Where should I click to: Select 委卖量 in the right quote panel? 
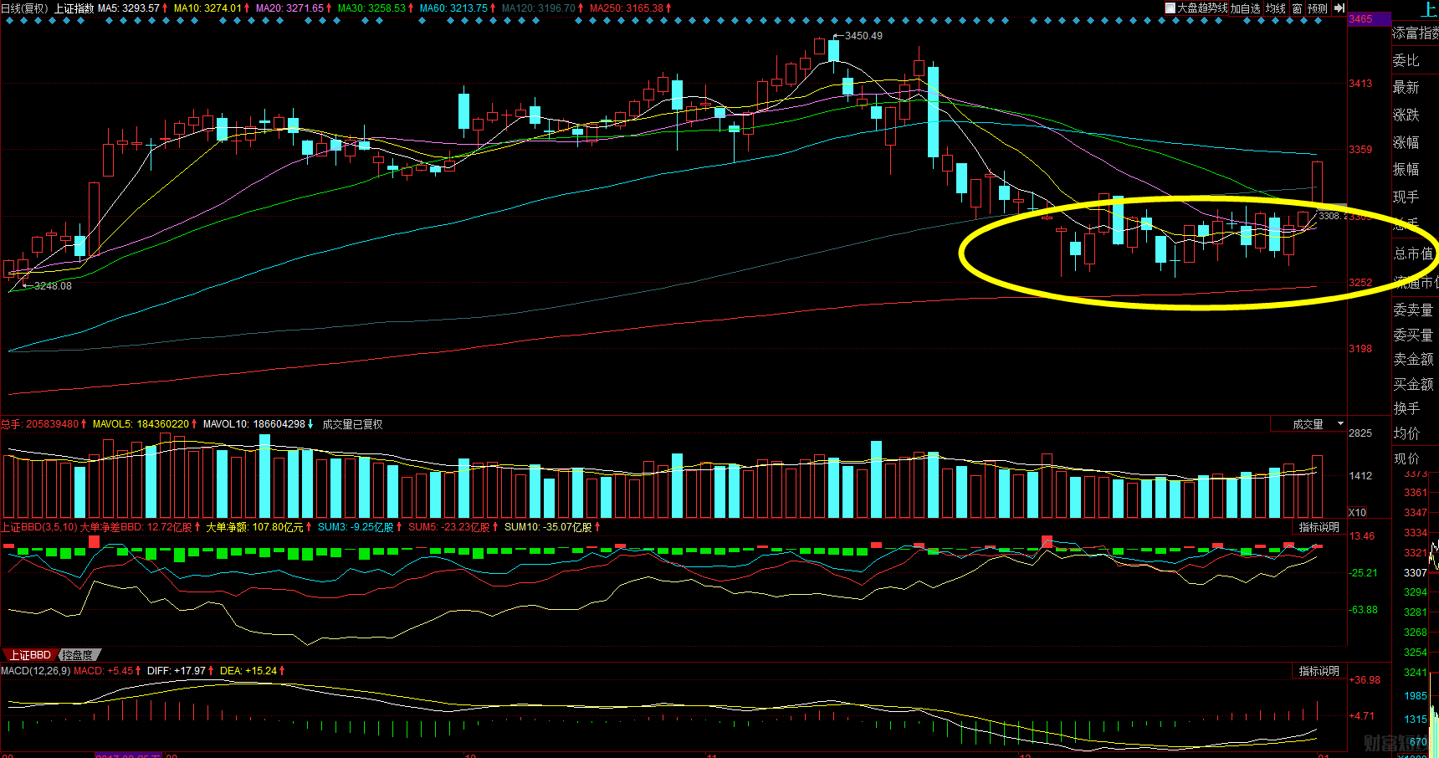[1414, 310]
